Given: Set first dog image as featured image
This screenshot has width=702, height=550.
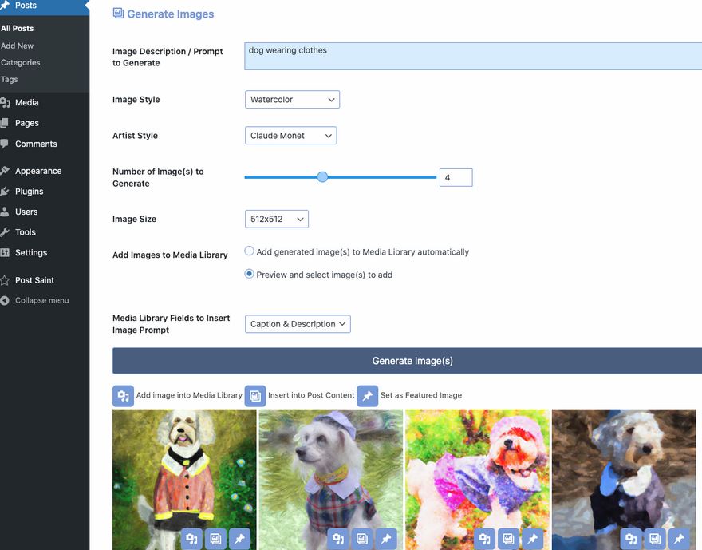Looking at the screenshot, I should pos(240,539).
